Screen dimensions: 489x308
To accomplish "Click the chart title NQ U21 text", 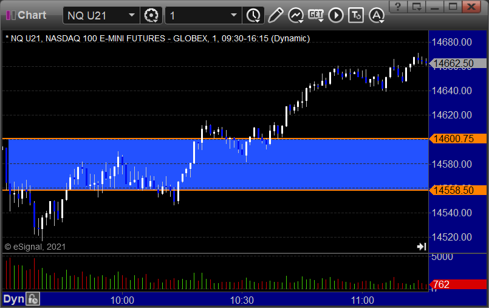I will (x=157, y=38).
